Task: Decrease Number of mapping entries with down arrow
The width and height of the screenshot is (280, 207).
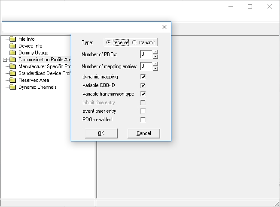Action: pos(155,68)
